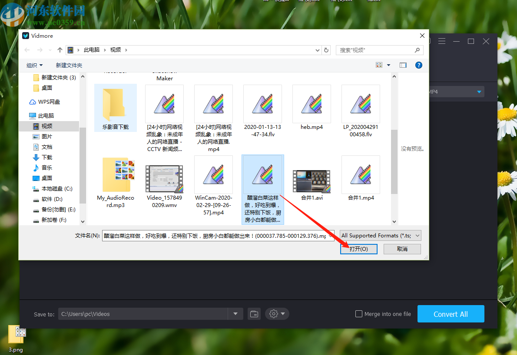
Task: Enable Merge into one file
Action: (x=359, y=314)
